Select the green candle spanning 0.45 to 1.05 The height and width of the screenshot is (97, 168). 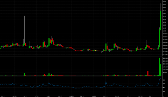point(159,38)
